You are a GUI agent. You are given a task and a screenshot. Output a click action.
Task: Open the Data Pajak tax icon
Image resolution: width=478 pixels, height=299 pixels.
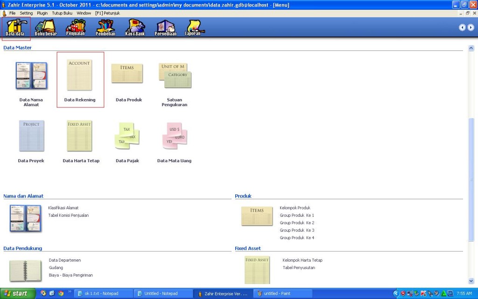pos(127,136)
